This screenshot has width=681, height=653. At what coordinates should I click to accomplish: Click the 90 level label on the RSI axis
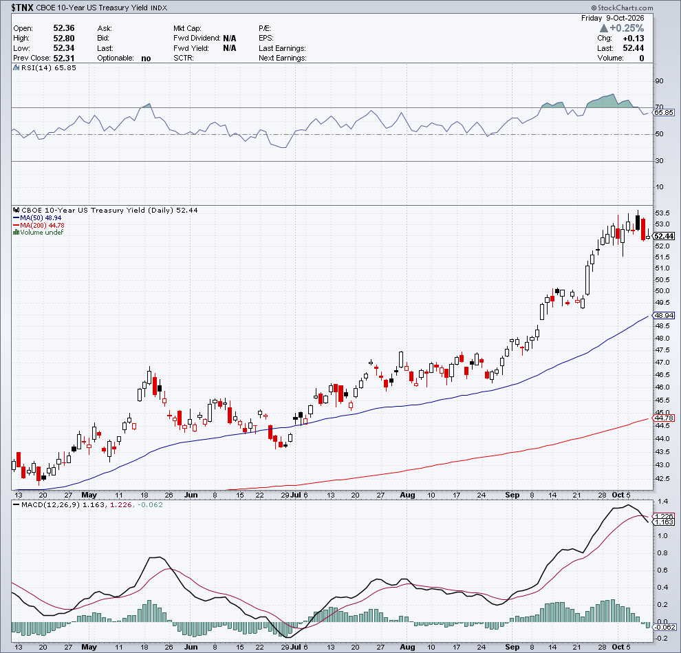pos(659,81)
